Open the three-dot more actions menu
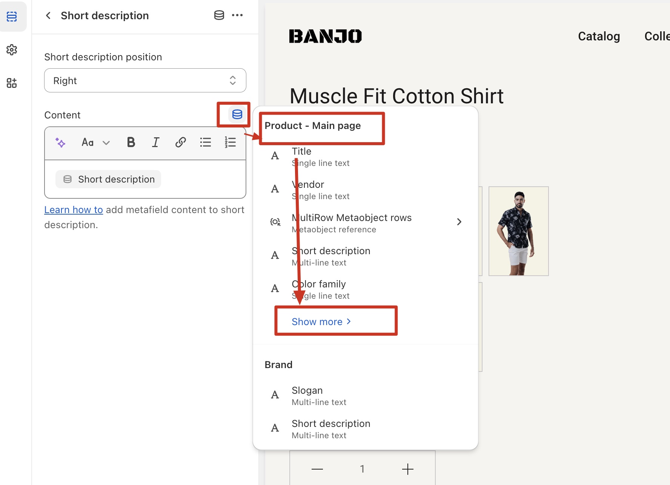Image resolution: width=670 pixels, height=485 pixels. click(x=237, y=15)
